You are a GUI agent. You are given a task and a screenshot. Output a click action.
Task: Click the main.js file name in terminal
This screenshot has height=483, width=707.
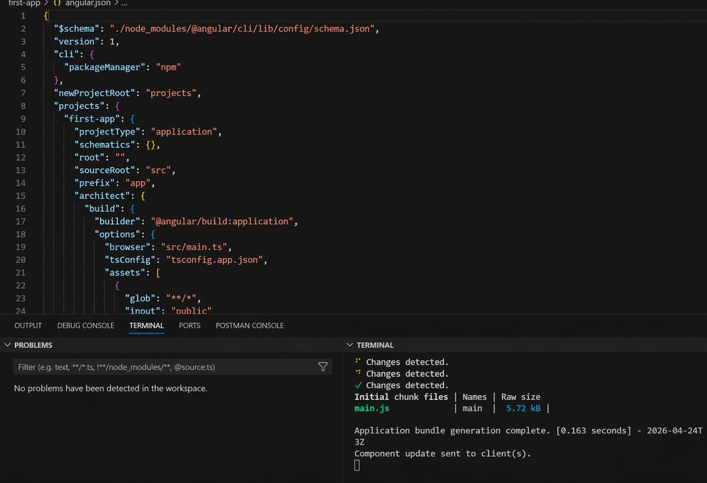pos(372,408)
